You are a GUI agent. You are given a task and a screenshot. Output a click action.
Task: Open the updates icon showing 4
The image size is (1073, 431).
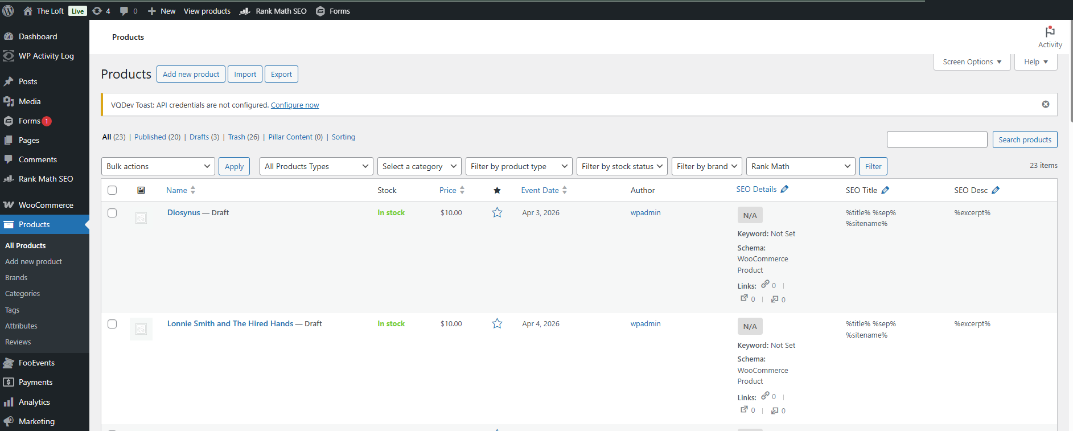click(x=101, y=11)
